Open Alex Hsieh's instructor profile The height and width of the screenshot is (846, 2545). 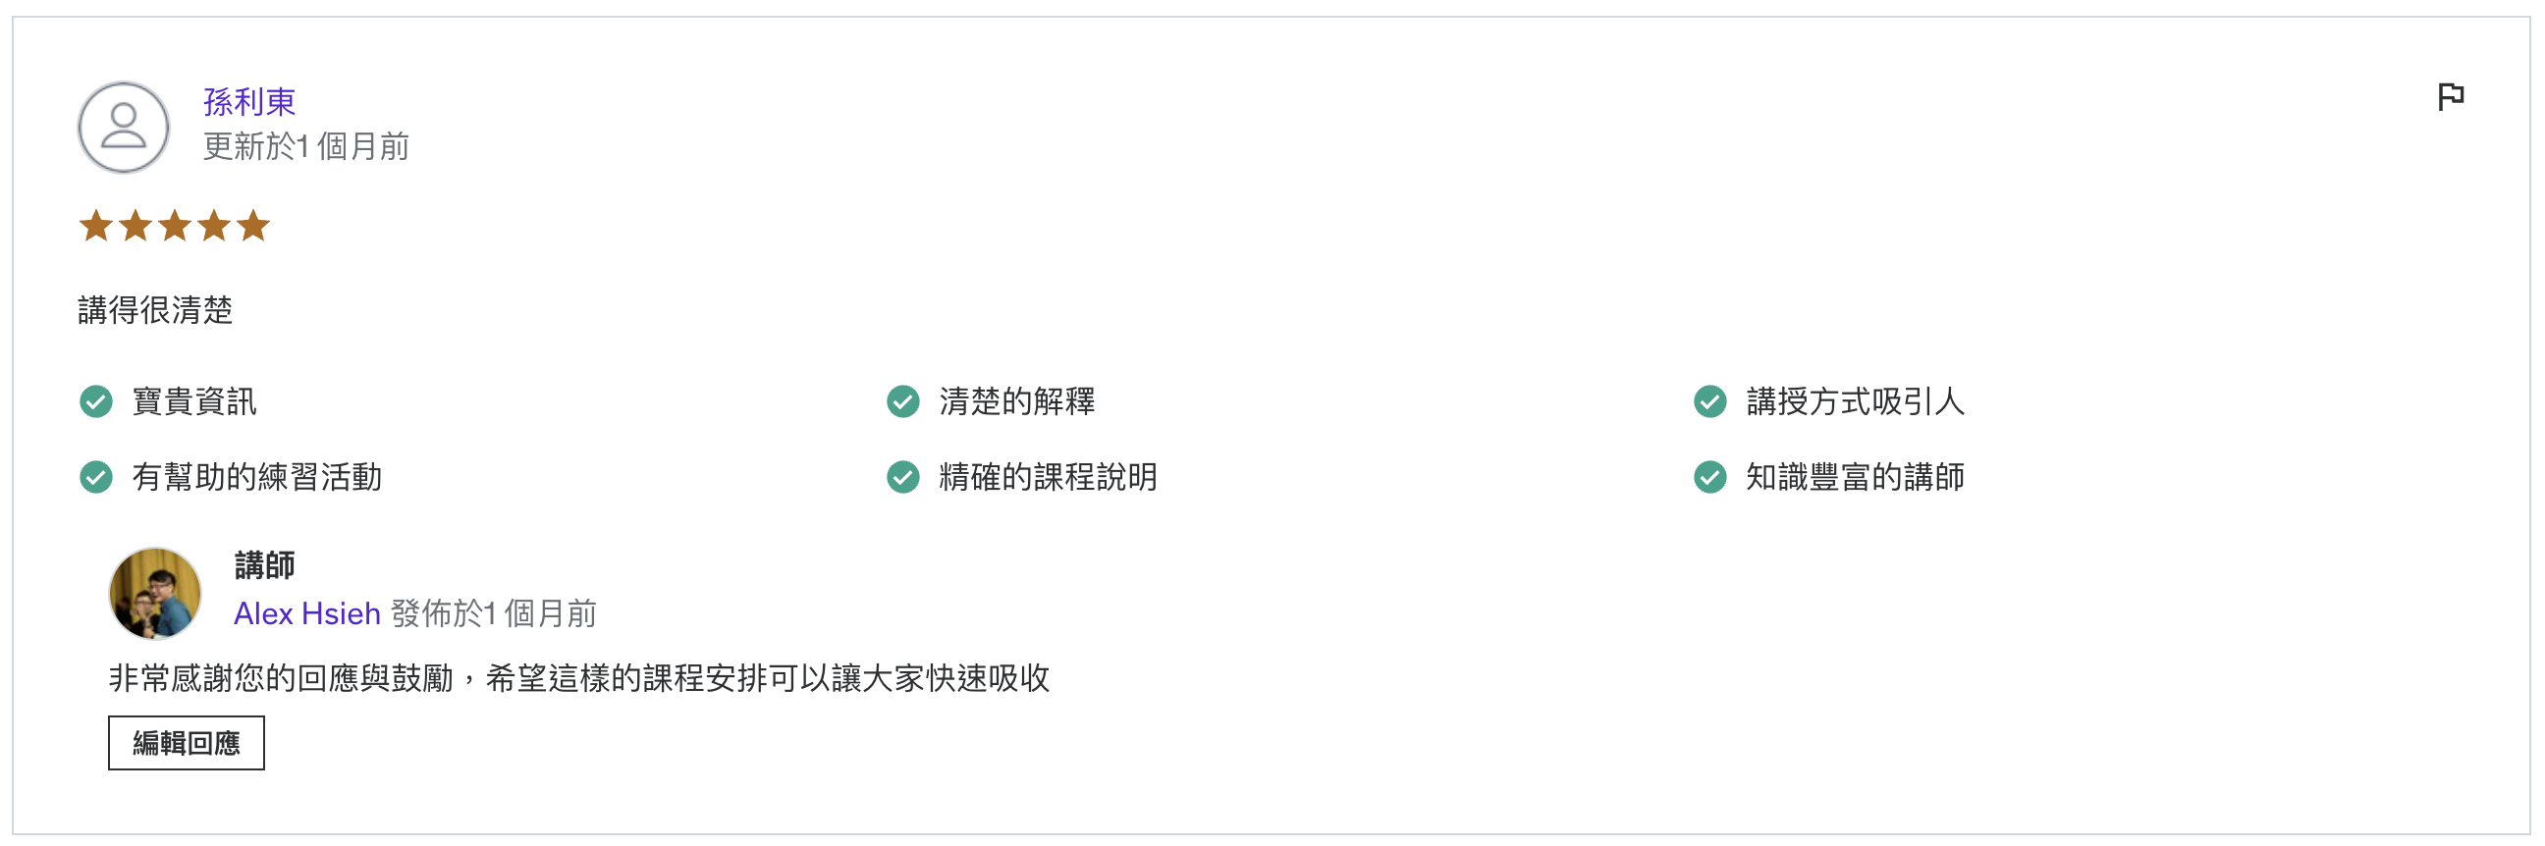(x=306, y=613)
